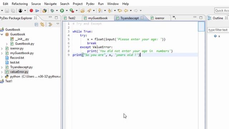Open the Pydev menu
The height and width of the screenshot is (129, 229).
pos(90,4)
